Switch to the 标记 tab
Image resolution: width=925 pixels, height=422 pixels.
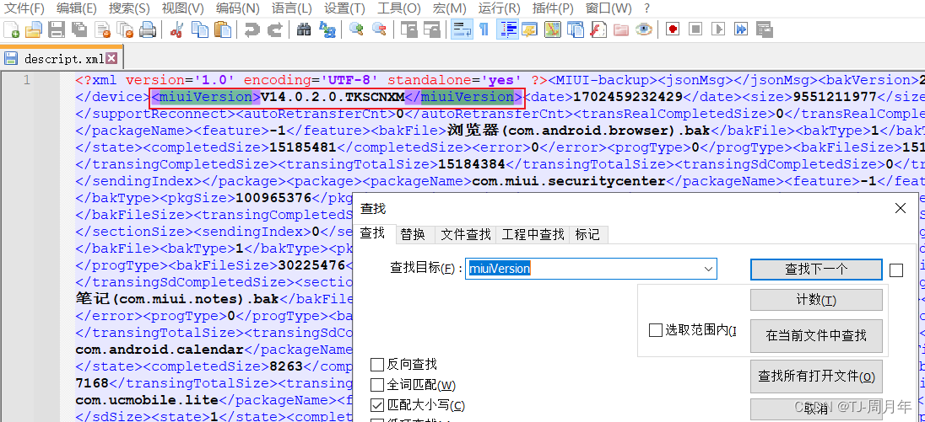pyautogui.click(x=587, y=235)
